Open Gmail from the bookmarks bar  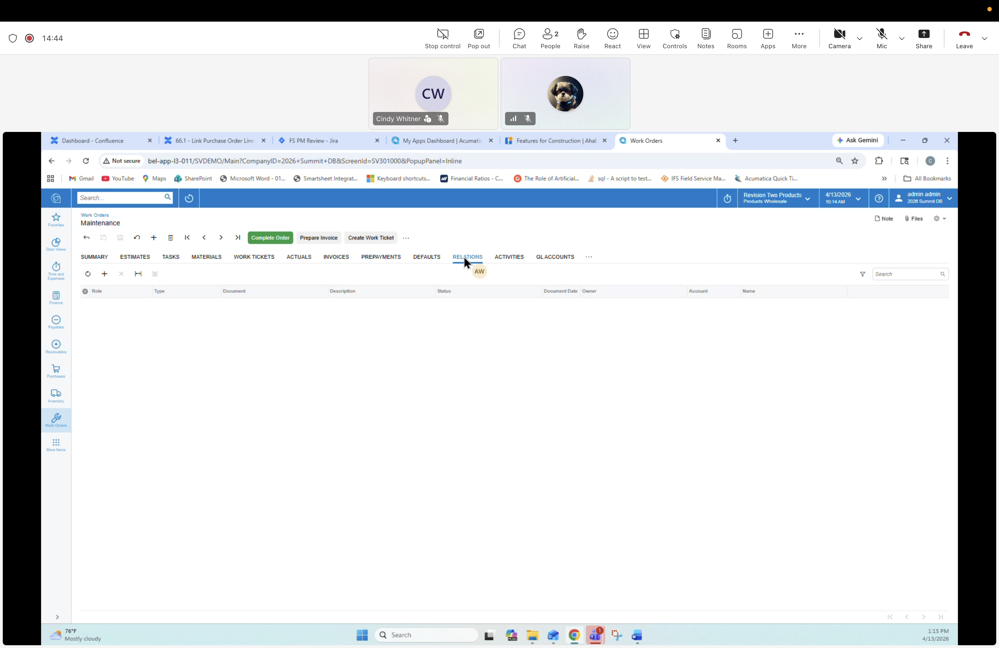(81, 178)
